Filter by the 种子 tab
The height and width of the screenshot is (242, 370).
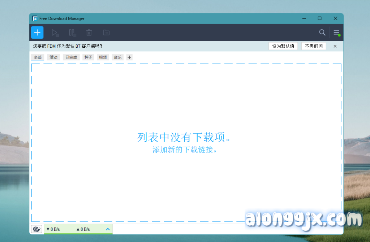[88, 57]
